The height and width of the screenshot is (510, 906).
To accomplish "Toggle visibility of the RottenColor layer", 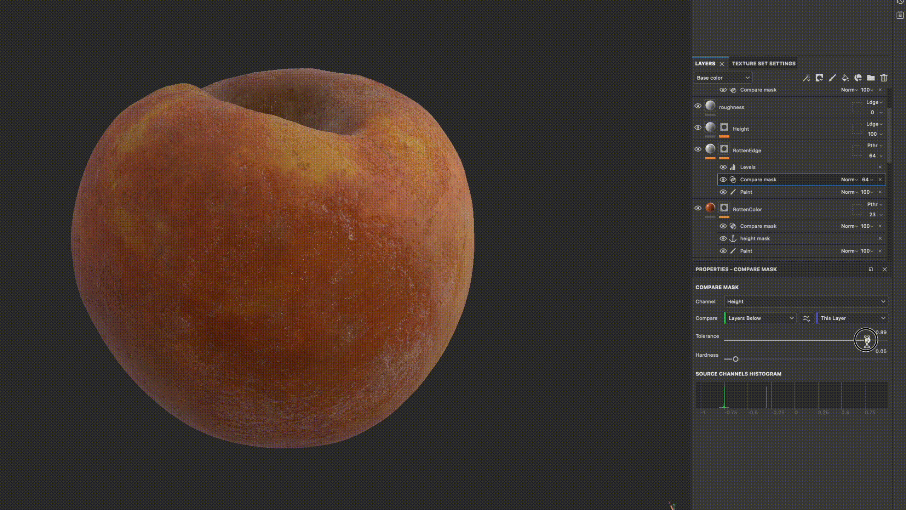I will pos(698,208).
